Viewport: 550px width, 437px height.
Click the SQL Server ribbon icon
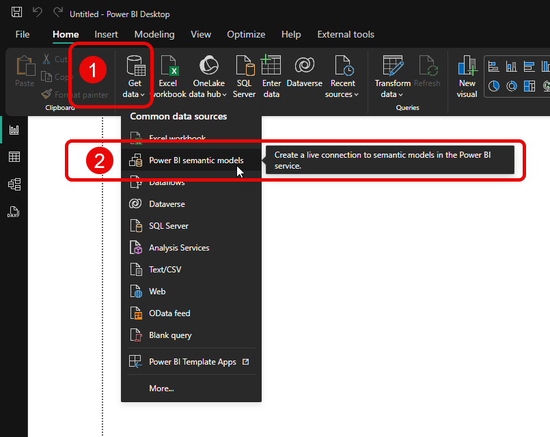click(x=245, y=66)
